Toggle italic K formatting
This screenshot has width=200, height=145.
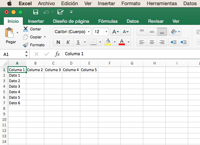pos(68,42)
